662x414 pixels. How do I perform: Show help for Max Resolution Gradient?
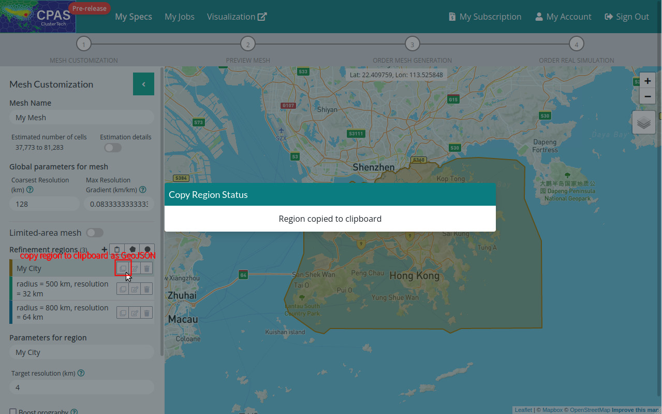pos(143,190)
